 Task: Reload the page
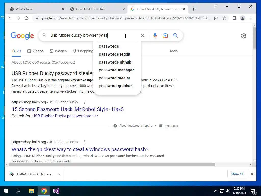27,18
